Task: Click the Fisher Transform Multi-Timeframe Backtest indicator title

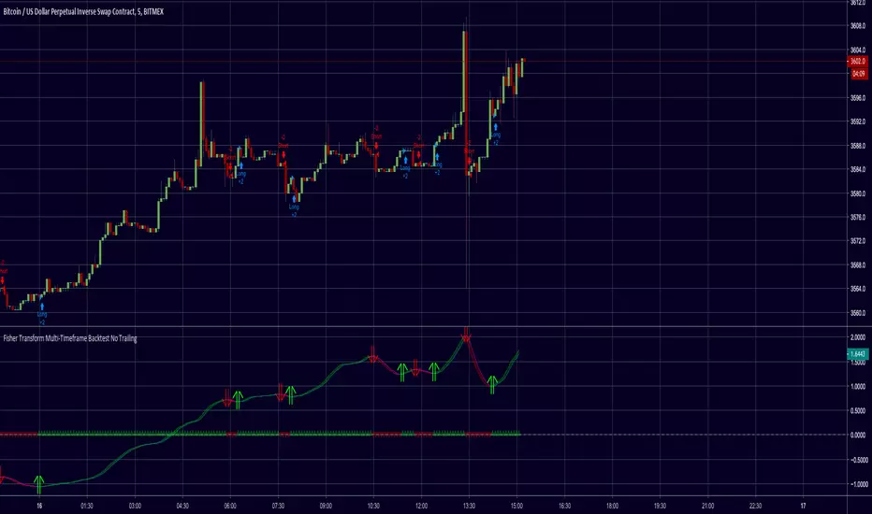Action: pos(70,338)
